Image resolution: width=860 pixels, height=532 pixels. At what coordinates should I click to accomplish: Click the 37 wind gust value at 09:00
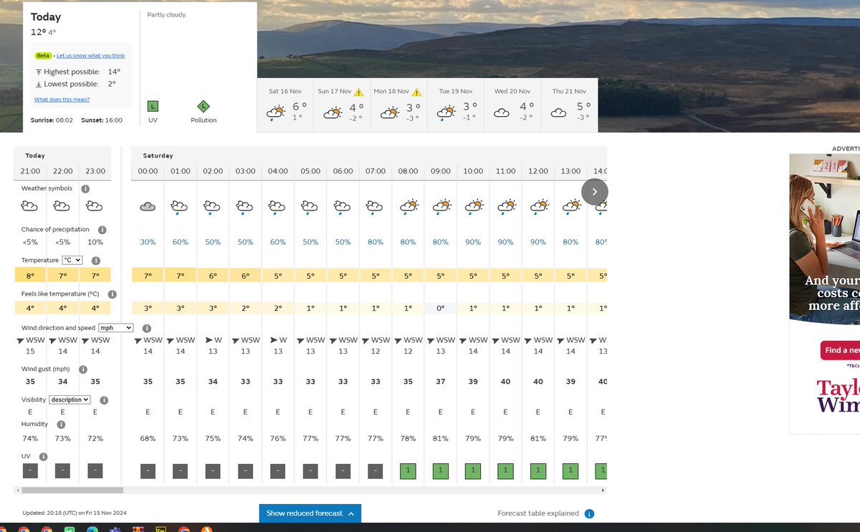(x=440, y=382)
